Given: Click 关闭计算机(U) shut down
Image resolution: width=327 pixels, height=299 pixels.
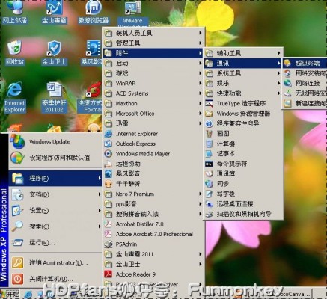Looking at the screenshot, I should click(x=55, y=279).
